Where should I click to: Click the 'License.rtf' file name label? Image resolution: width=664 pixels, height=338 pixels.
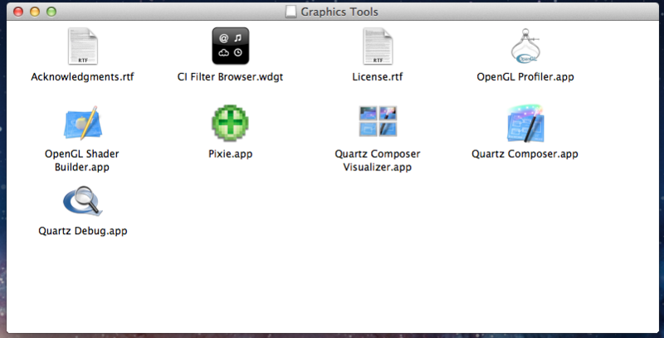[378, 76]
